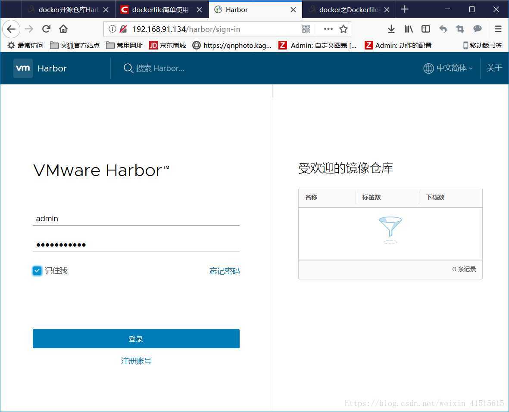Open the QR code icon in address bar
Image resolution: width=509 pixels, height=412 pixels.
pos(306,29)
